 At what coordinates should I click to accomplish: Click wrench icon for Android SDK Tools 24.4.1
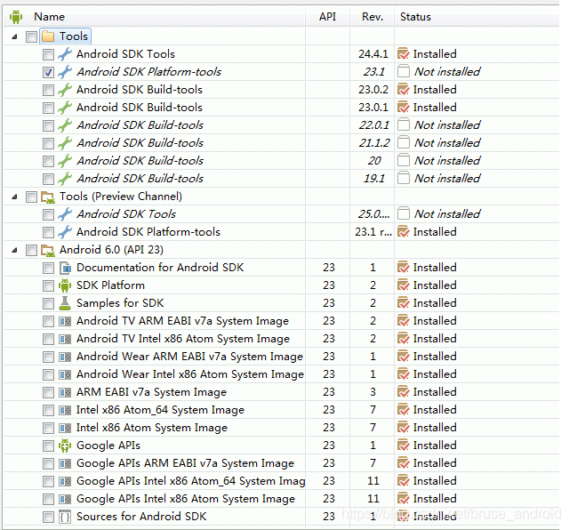coord(65,54)
